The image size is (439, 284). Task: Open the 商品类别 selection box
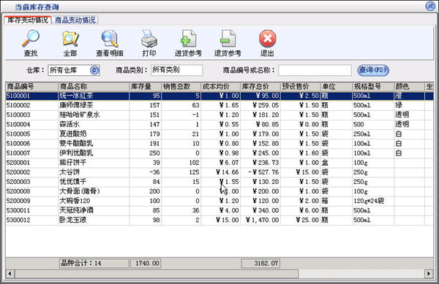(176, 70)
